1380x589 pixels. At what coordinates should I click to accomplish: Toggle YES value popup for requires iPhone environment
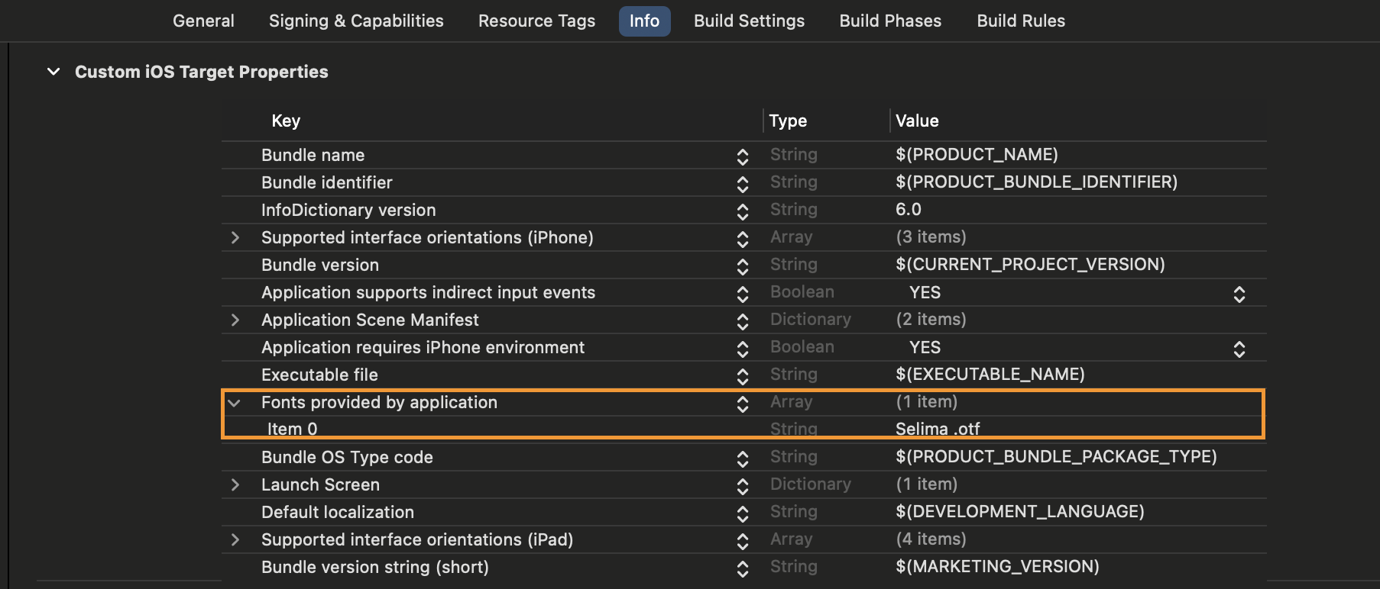coord(1239,349)
